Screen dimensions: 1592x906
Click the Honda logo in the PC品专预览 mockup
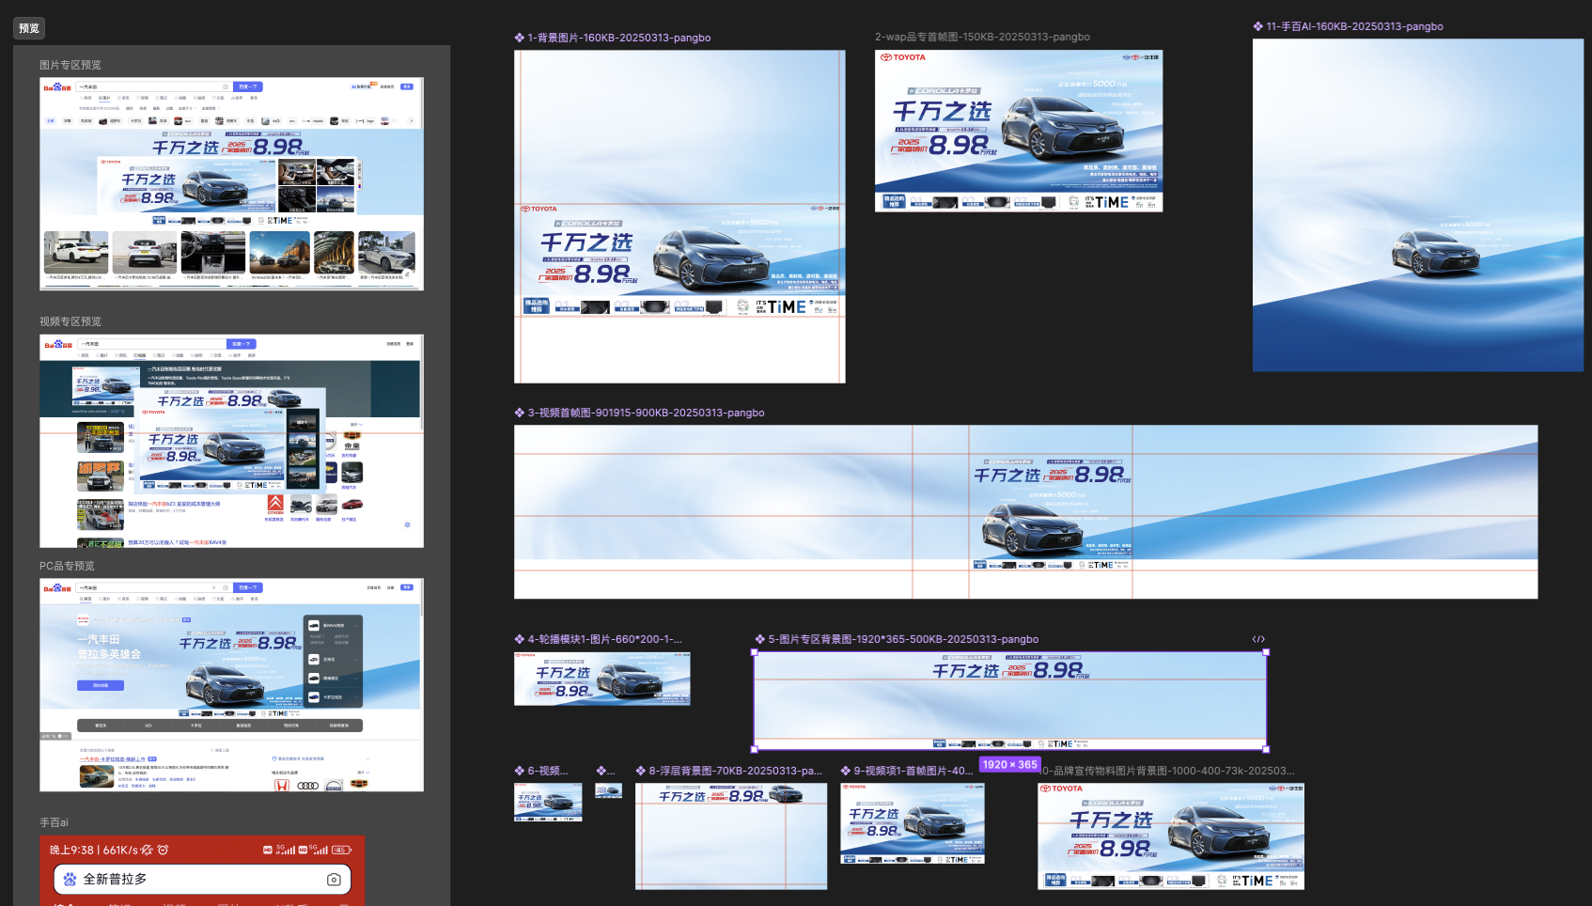282,785
